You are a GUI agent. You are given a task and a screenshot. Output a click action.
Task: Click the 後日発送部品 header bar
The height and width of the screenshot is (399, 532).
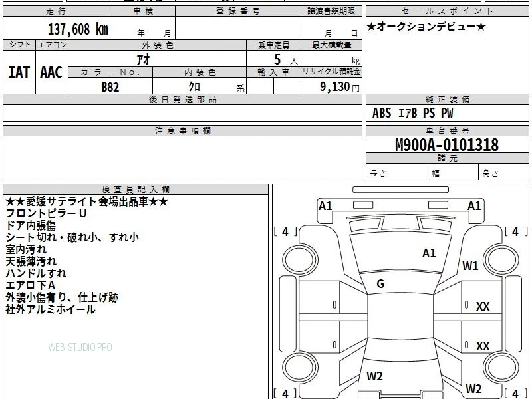(x=182, y=99)
